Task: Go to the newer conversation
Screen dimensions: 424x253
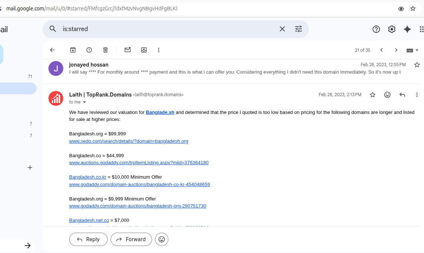Action: 381,50
